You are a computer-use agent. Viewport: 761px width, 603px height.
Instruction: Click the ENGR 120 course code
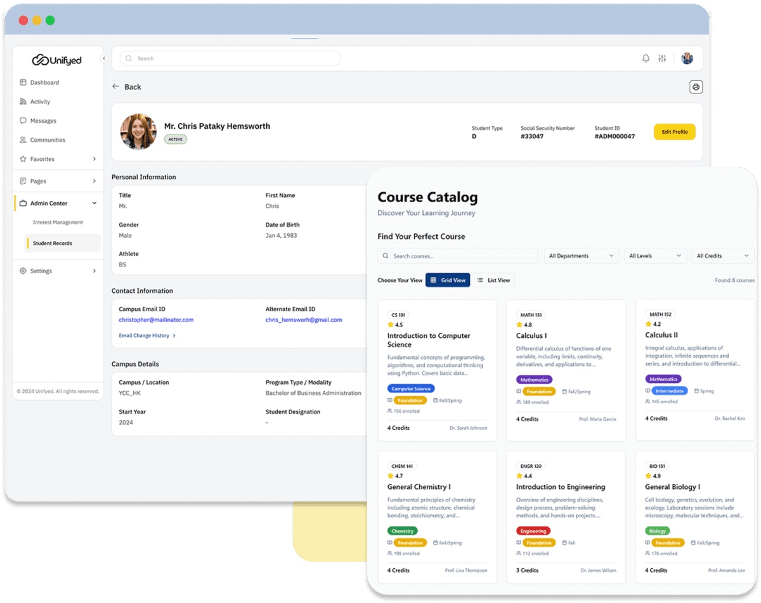click(x=531, y=466)
